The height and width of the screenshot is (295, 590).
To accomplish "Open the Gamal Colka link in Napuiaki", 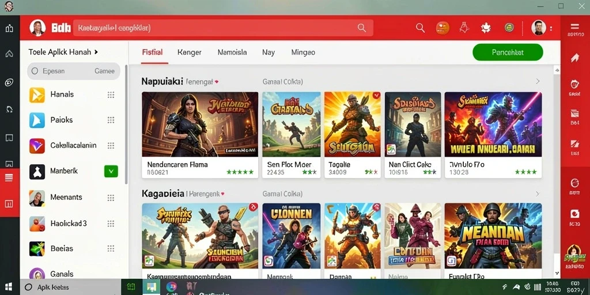I will coord(282,81).
